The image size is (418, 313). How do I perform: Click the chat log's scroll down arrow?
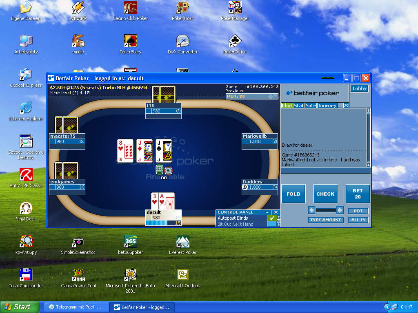[369, 165]
